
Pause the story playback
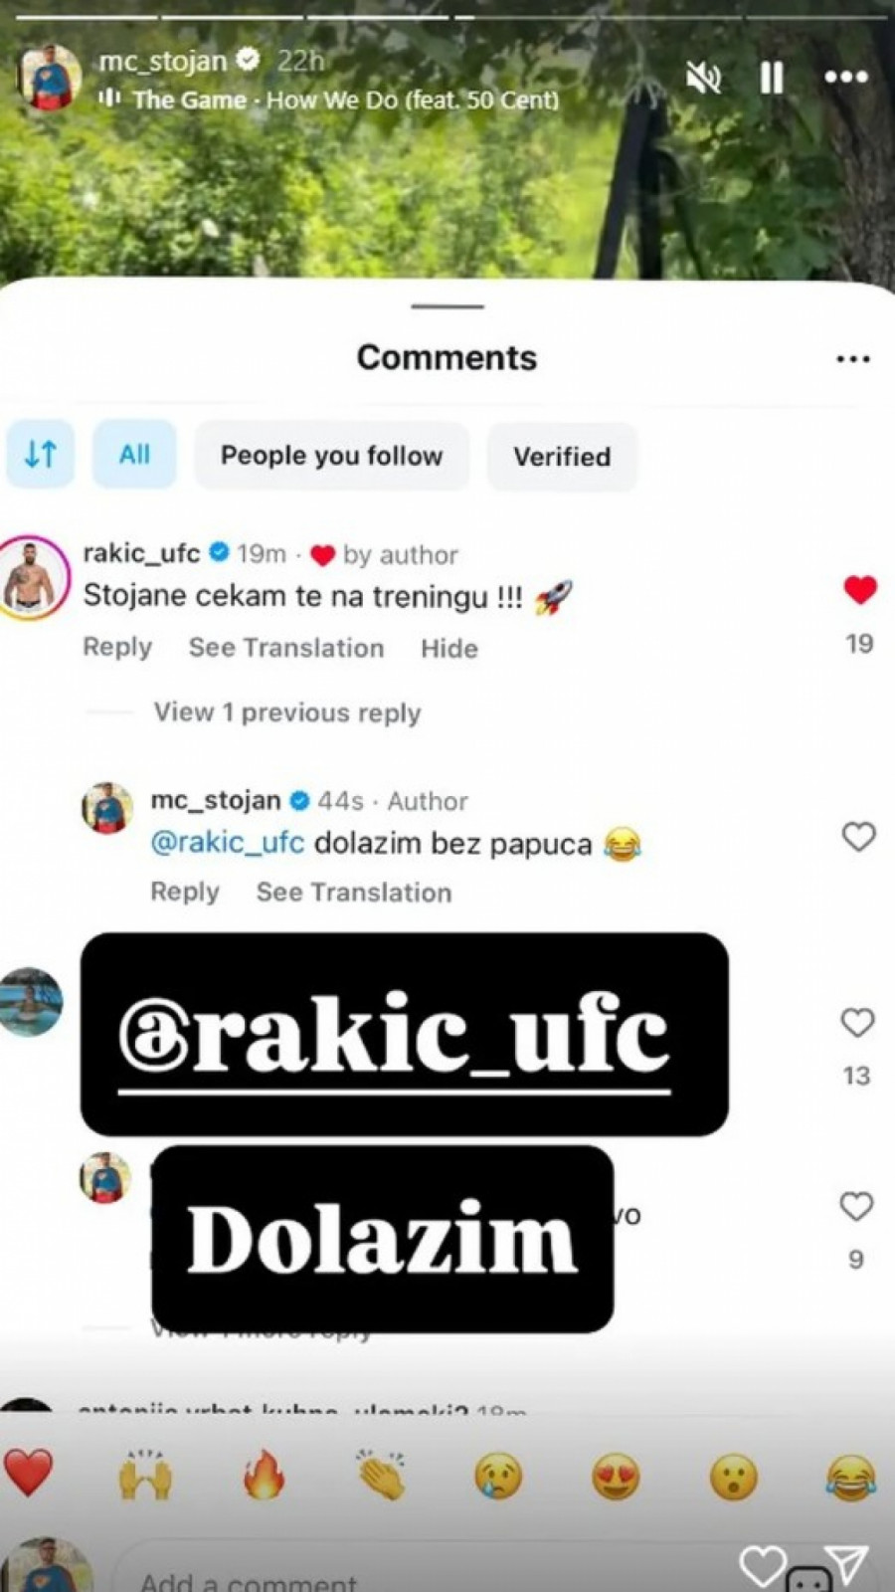pos(772,78)
